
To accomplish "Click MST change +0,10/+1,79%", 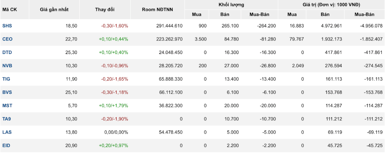I will pyautogui.click(x=114, y=106).
